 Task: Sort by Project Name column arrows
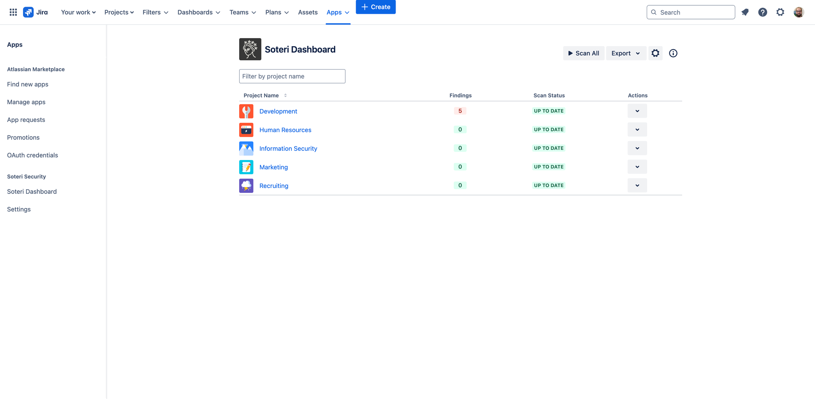click(285, 95)
